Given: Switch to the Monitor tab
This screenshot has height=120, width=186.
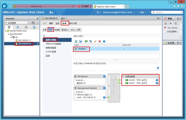Looking at the screenshot, I should coord(57,24).
